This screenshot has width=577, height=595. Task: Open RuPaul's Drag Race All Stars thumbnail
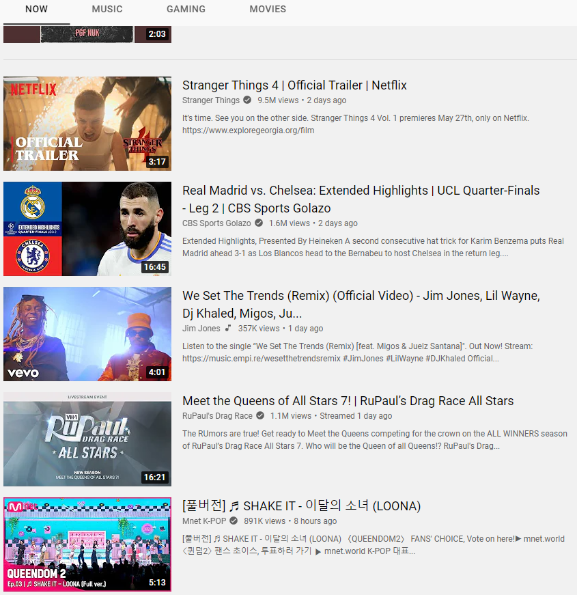tap(87, 439)
